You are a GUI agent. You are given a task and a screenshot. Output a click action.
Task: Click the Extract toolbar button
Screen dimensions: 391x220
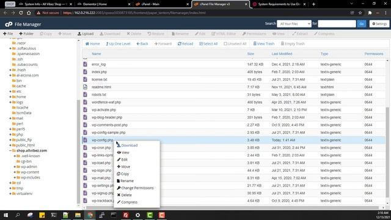[300, 34]
